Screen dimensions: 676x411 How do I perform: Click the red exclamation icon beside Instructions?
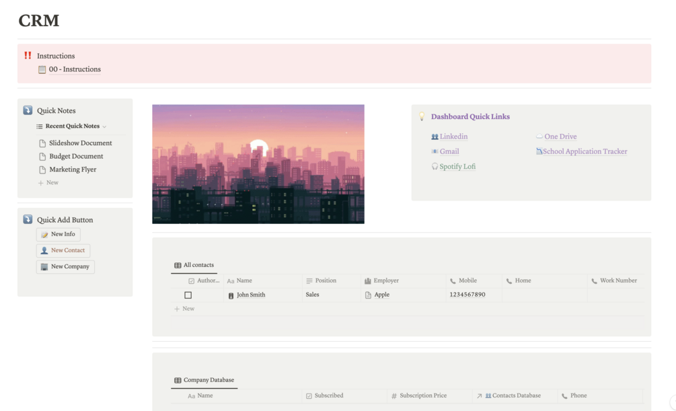click(x=28, y=55)
